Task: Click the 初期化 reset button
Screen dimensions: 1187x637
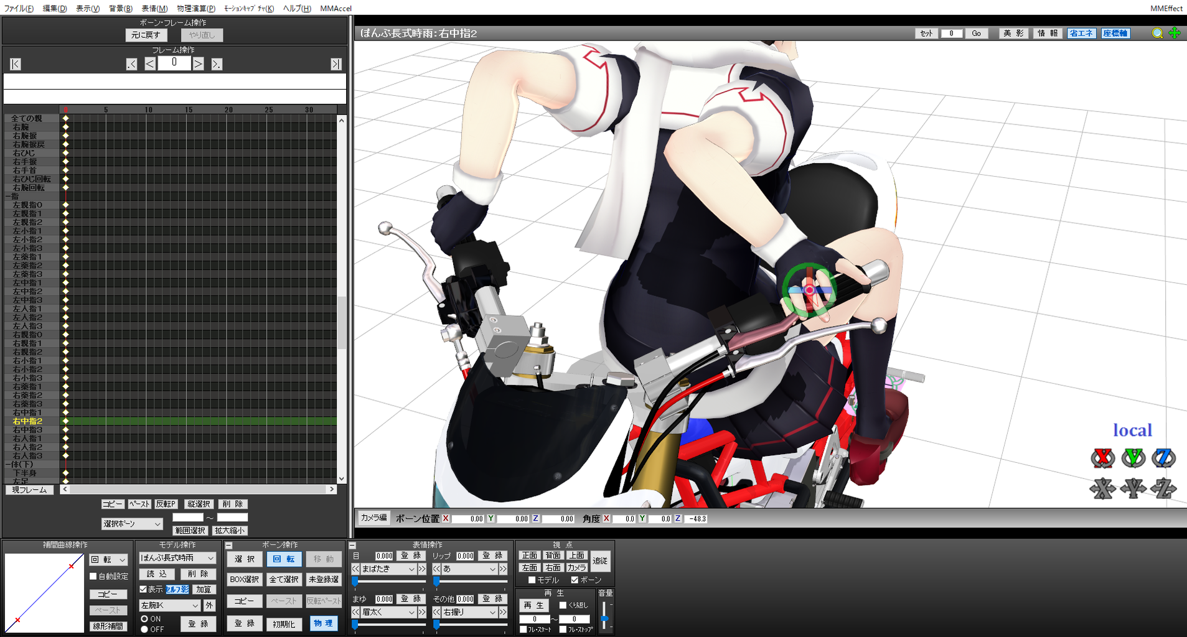Action: pyautogui.click(x=284, y=624)
